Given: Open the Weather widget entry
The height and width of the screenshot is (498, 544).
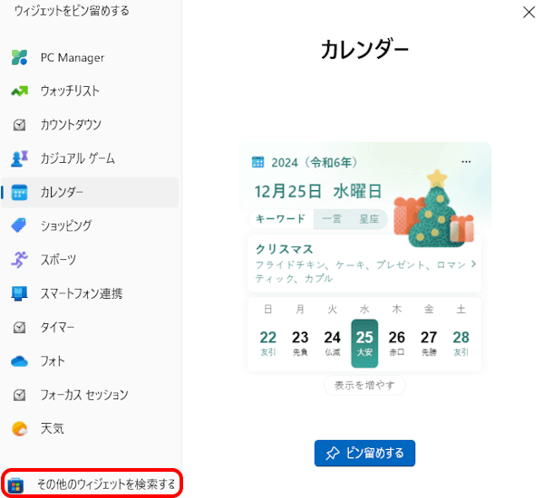Looking at the screenshot, I should pos(52,428).
